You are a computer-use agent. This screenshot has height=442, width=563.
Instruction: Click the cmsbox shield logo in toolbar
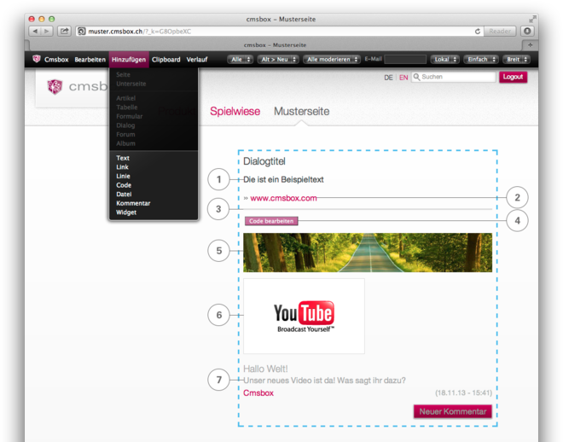point(36,60)
